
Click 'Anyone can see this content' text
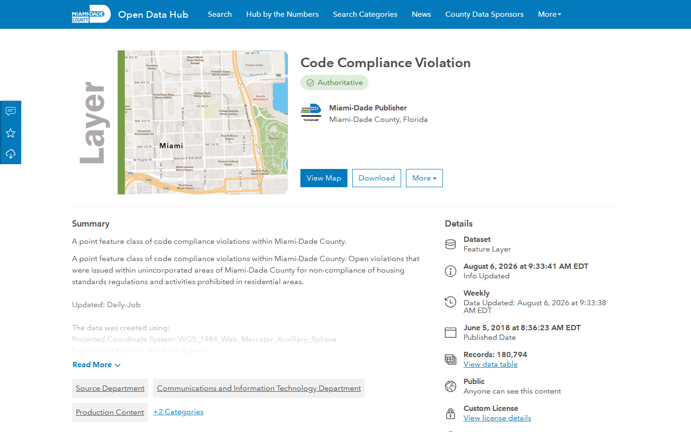512,391
